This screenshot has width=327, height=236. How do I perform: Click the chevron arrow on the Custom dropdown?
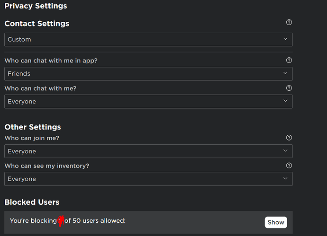pyautogui.click(x=285, y=39)
